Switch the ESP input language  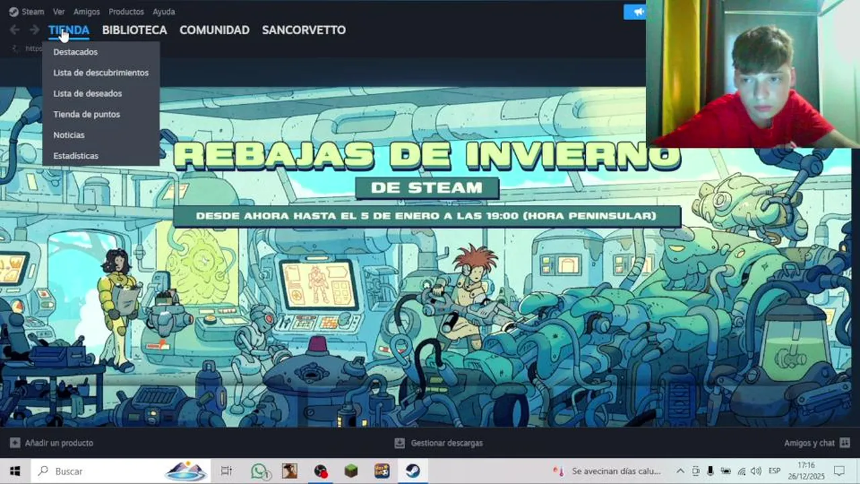click(774, 471)
